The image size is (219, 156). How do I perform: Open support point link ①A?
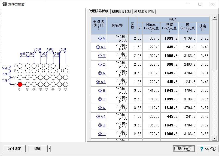click(102, 39)
